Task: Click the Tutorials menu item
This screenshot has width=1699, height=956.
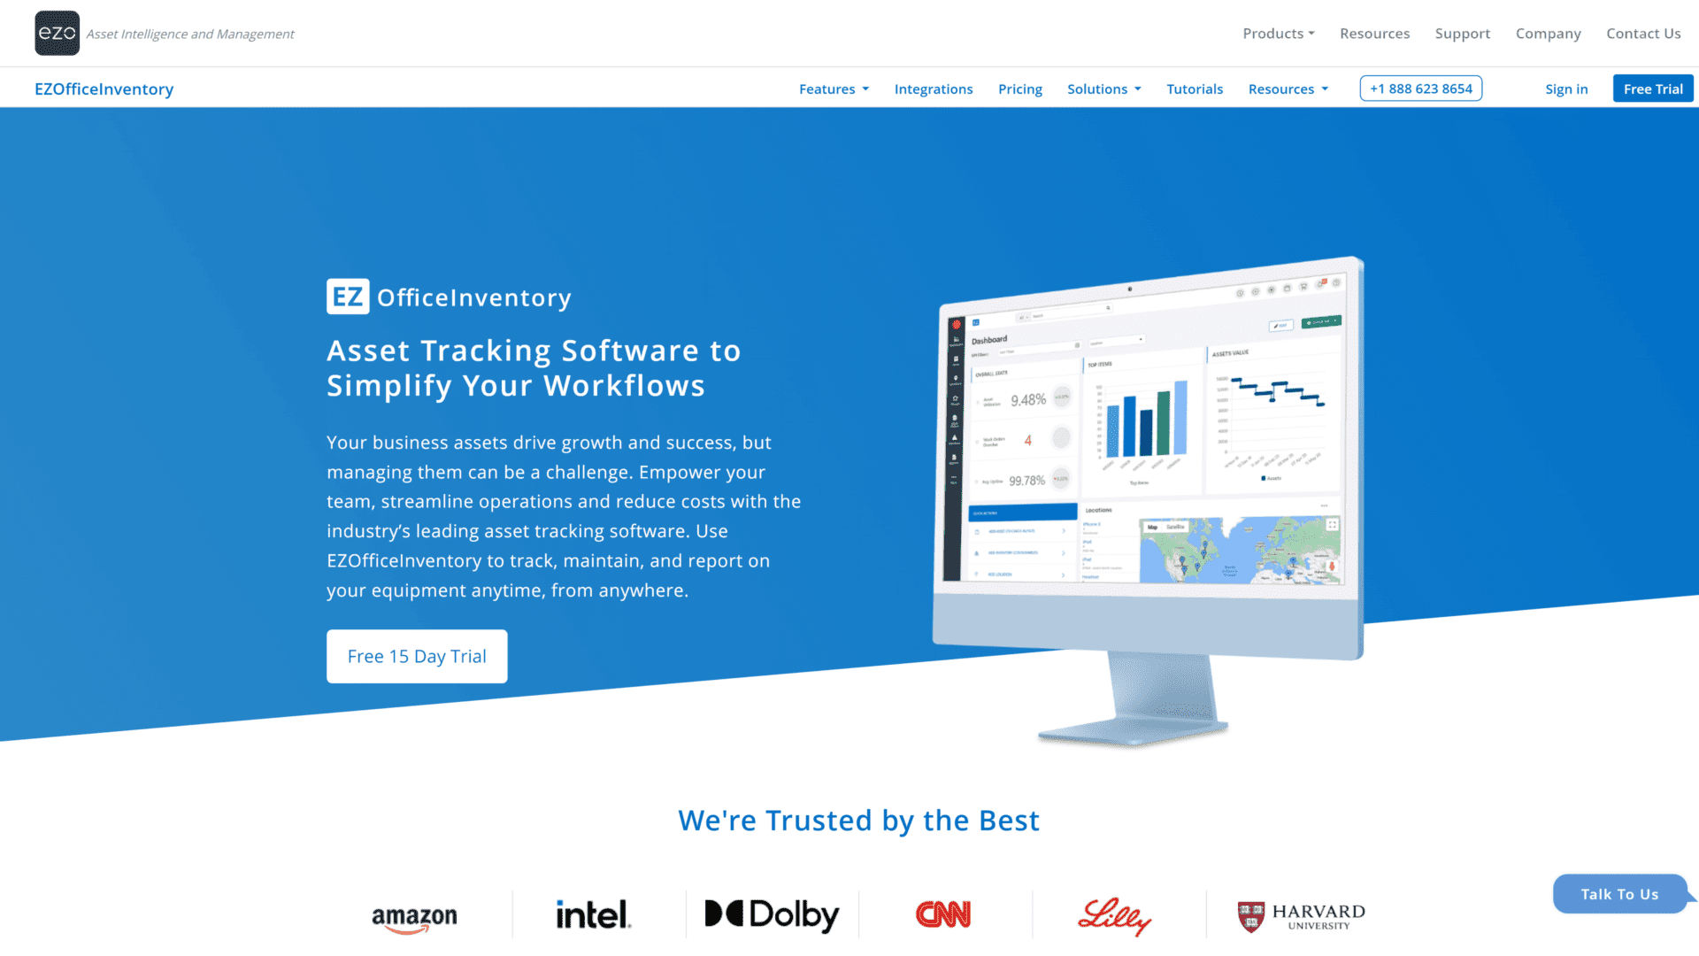Action: (x=1195, y=89)
